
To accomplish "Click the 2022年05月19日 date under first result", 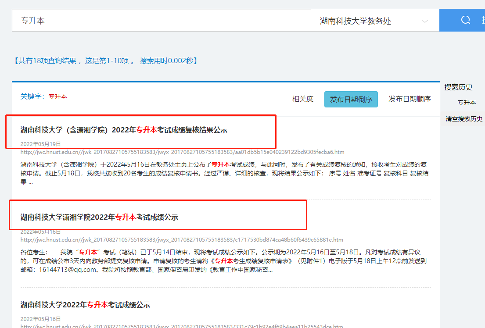I will [40, 144].
